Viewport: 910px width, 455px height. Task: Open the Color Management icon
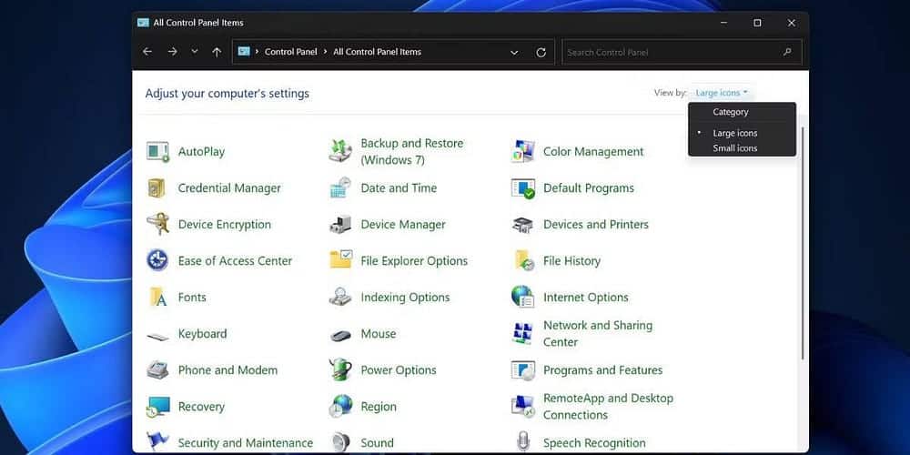pos(523,152)
